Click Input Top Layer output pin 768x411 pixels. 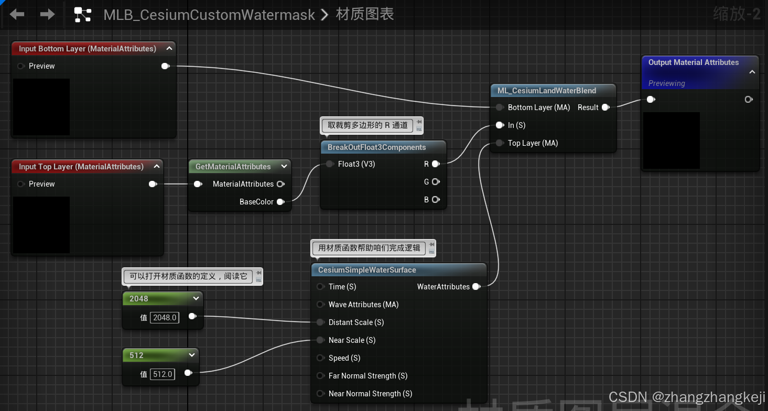(x=153, y=184)
